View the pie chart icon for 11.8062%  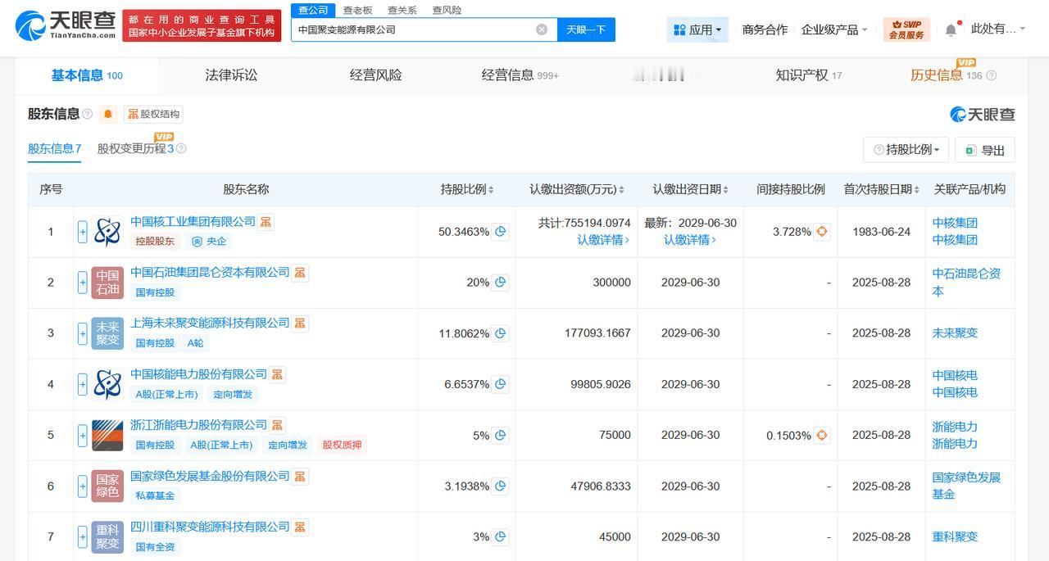click(x=500, y=333)
